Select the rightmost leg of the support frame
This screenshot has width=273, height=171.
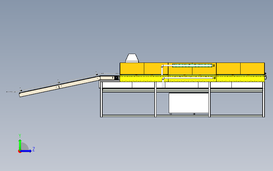coord(264,99)
